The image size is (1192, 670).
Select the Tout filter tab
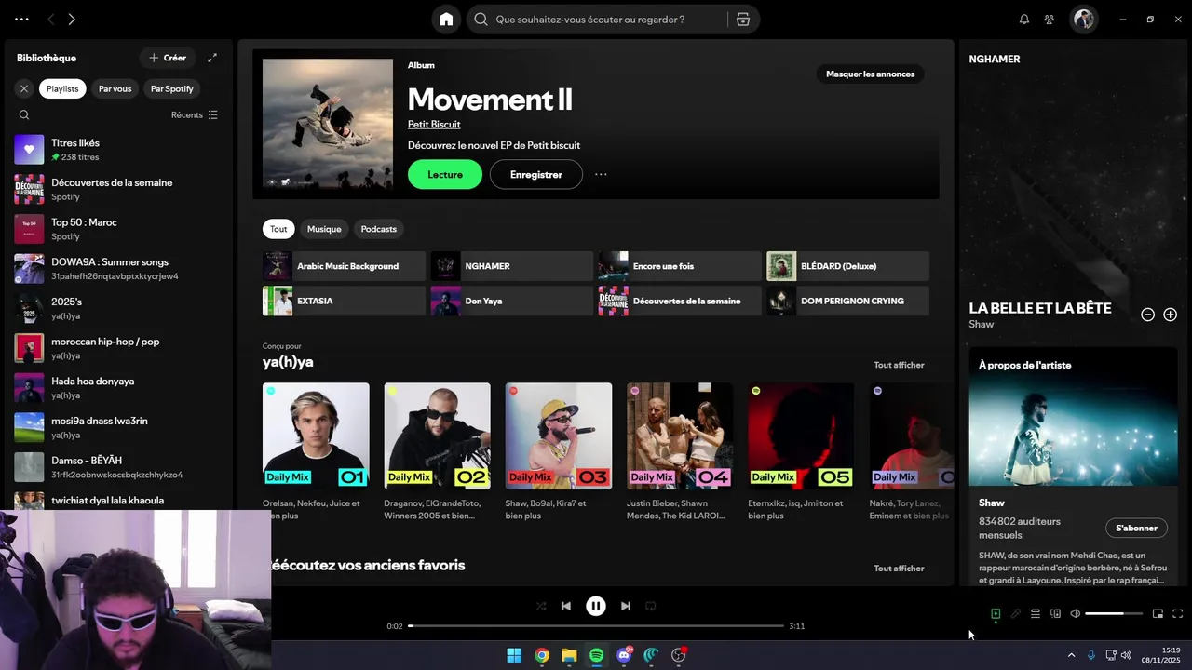(x=278, y=229)
